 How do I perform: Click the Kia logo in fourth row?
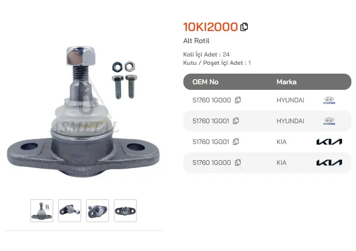[x=329, y=163]
